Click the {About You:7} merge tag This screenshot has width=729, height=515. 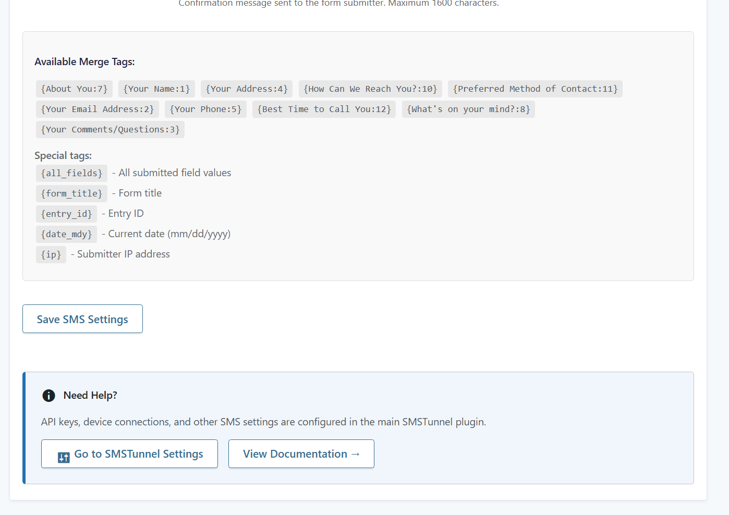[x=74, y=89]
